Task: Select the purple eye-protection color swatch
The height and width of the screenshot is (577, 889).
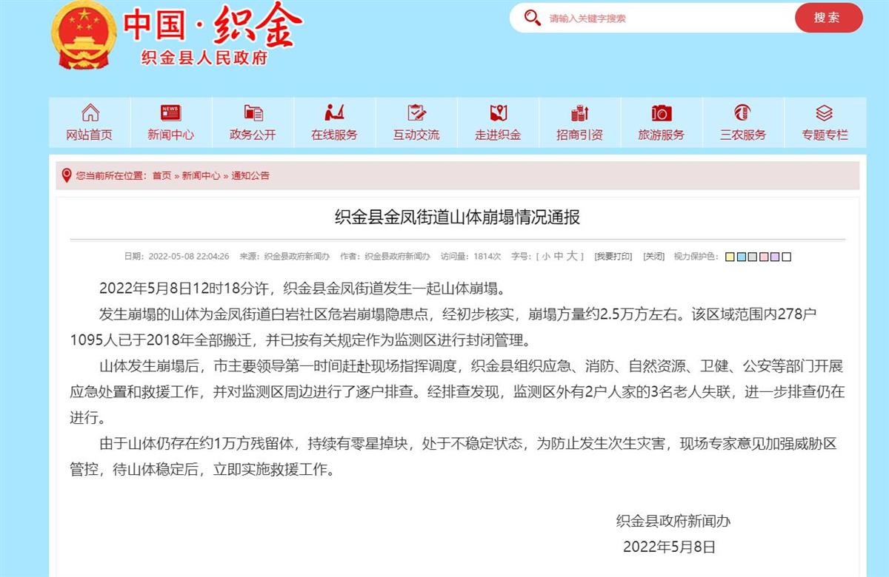Action: click(x=775, y=257)
